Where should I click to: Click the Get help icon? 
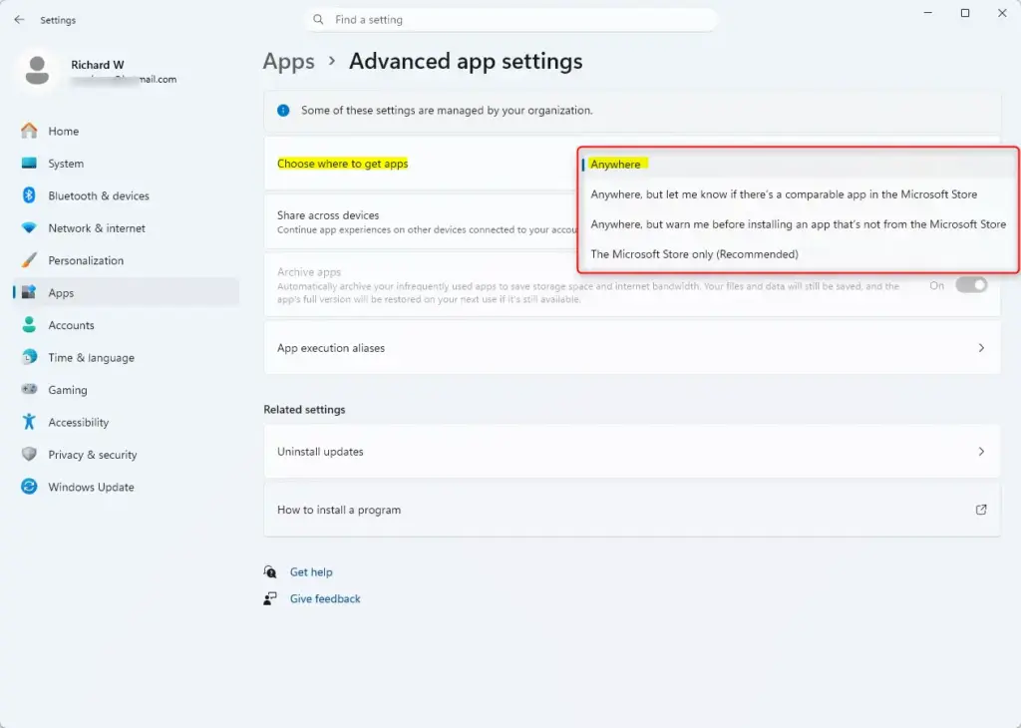point(270,571)
